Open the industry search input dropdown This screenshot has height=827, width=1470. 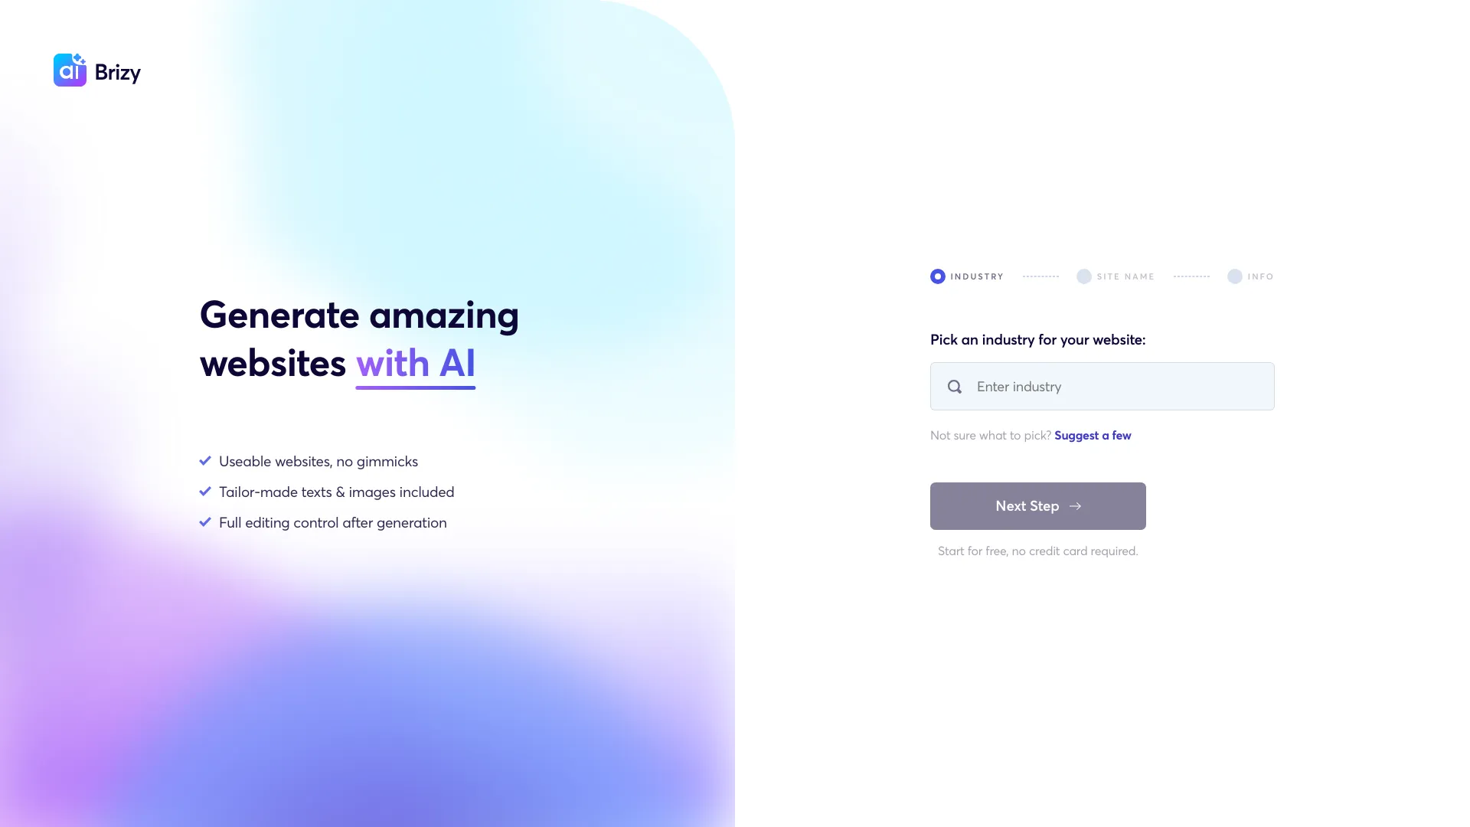[x=1102, y=386]
